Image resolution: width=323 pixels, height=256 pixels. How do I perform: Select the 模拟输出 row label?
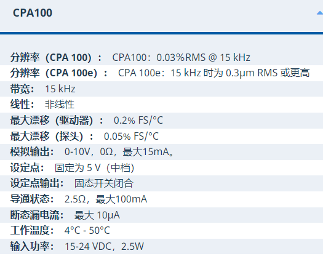pyautogui.click(x=32, y=152)
